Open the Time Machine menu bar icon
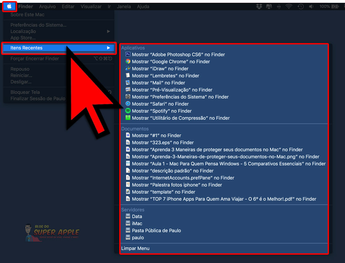The image size is (345, 263). coord(300,7)
